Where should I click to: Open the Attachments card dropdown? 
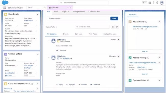point(160,22)
